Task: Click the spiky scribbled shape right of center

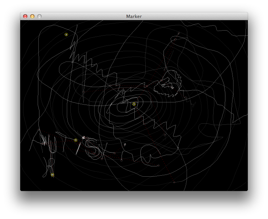Action: [171, 84]
